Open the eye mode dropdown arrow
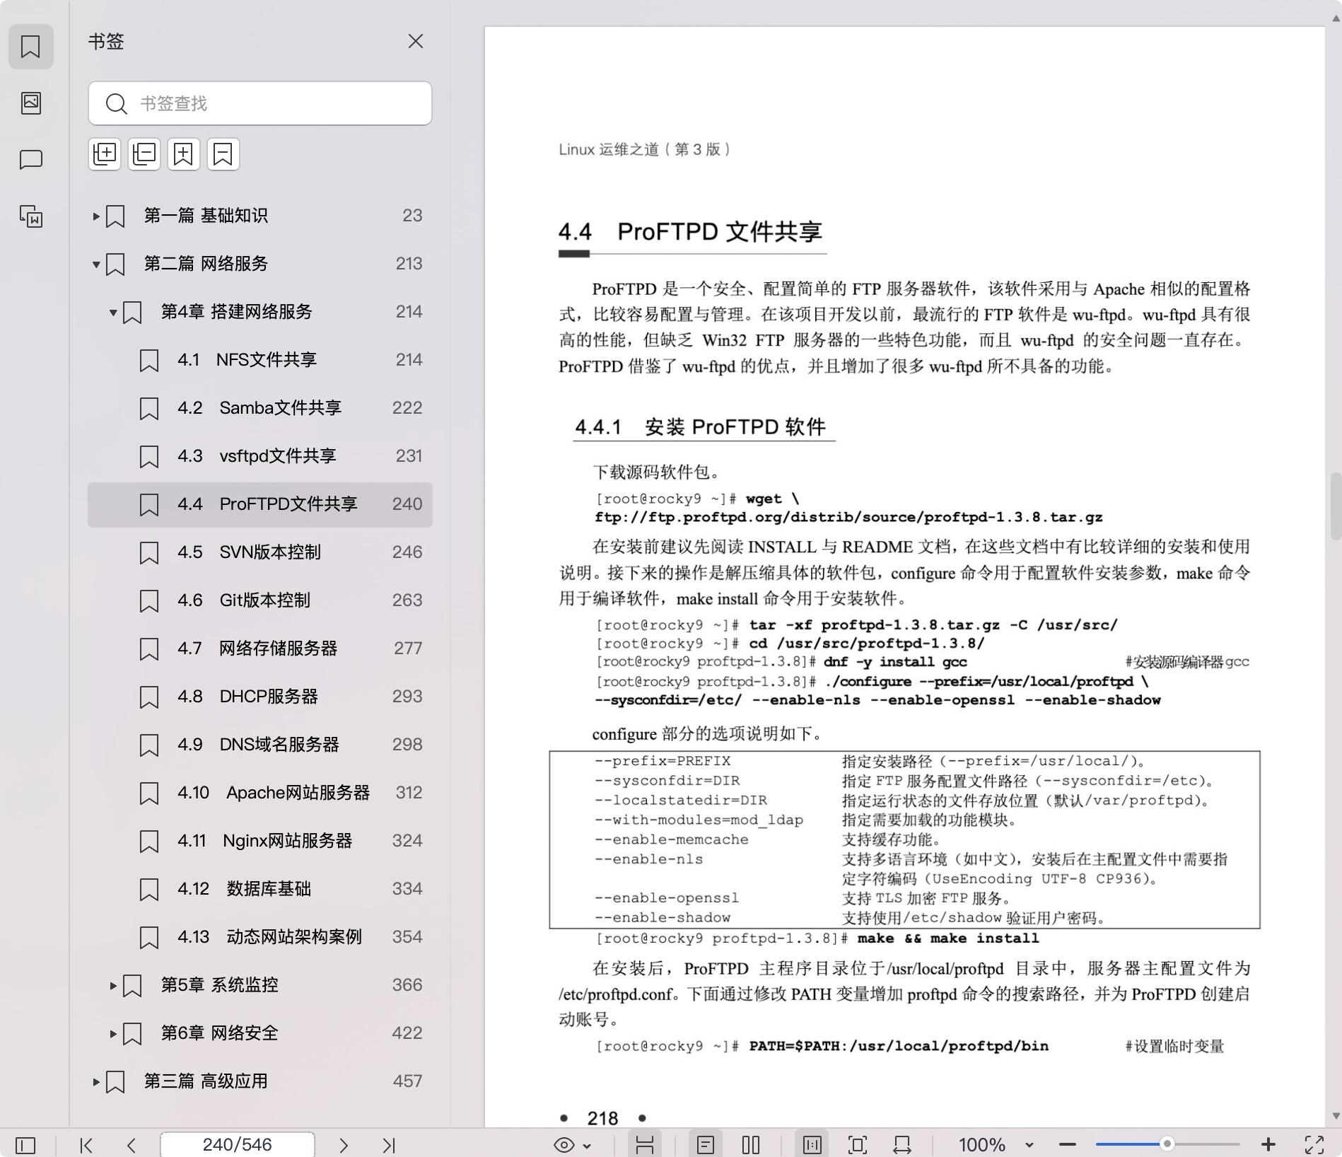The image size is (1342, 1157). [x=587, y=1146]
